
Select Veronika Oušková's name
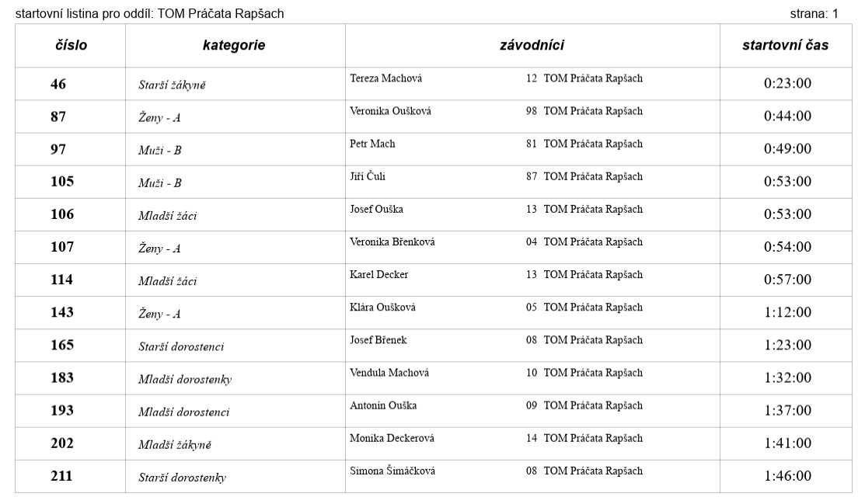coord(390,111)
